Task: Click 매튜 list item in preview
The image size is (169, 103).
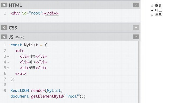Action: click(158, 6)
